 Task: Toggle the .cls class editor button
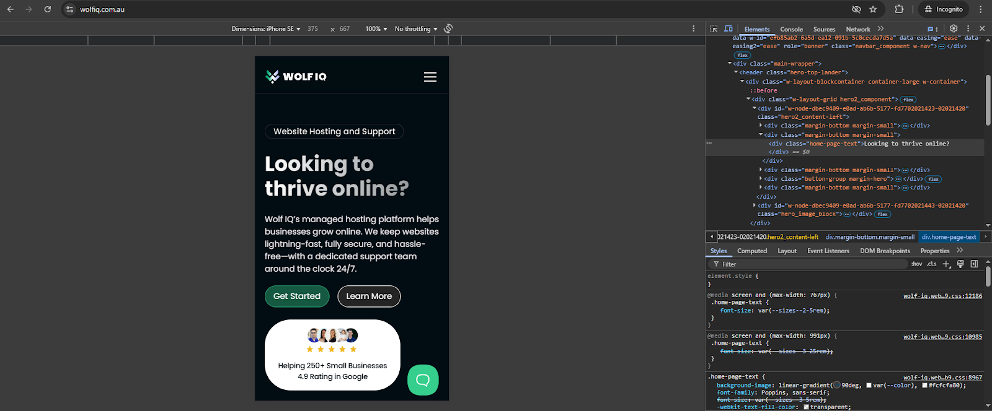point(931,264)
